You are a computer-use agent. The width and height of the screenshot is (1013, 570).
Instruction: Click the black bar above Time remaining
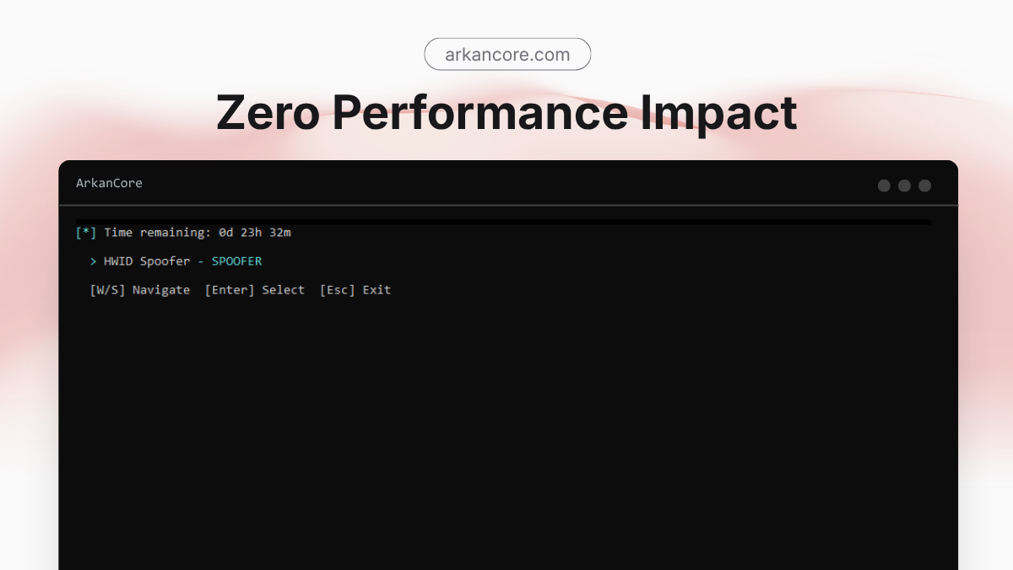click(503, 222)
